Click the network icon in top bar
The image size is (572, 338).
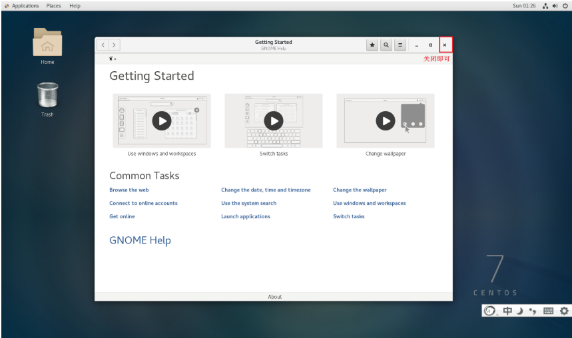pyautogui.click(x=545, y=6)
